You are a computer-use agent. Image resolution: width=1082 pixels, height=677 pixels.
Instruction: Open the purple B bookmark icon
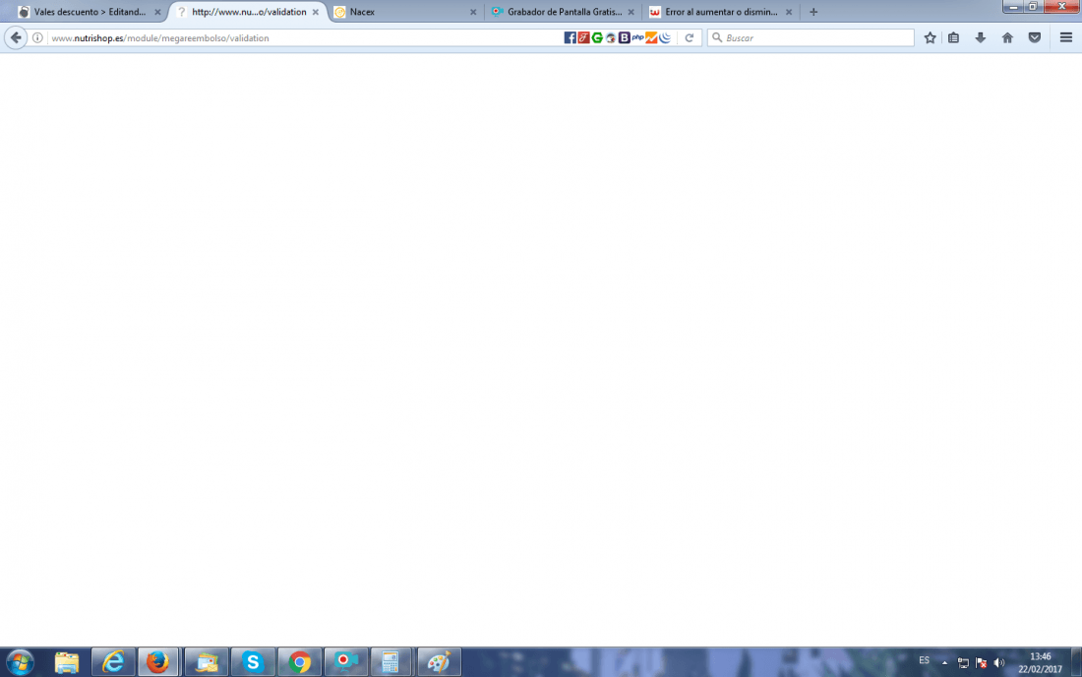[x=624, y=38]
